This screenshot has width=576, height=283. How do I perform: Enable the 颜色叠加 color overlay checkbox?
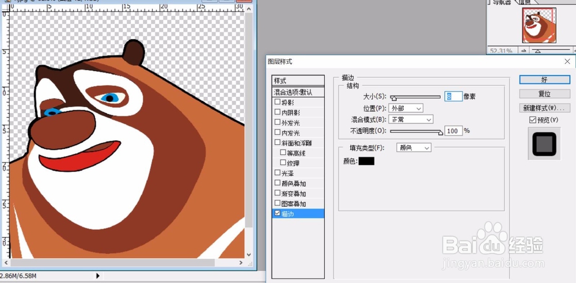coord(278,183)
